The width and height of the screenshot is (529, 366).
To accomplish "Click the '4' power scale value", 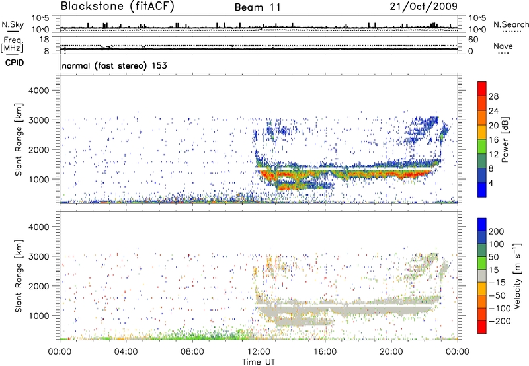I will click(x=491, y=183).
